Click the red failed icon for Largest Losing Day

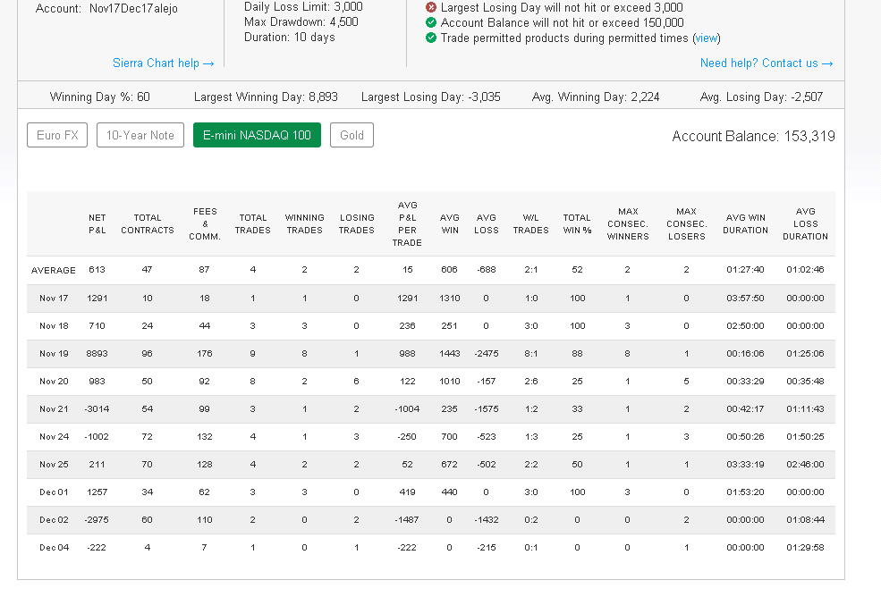pyautogui.click(x=431, y=7)
